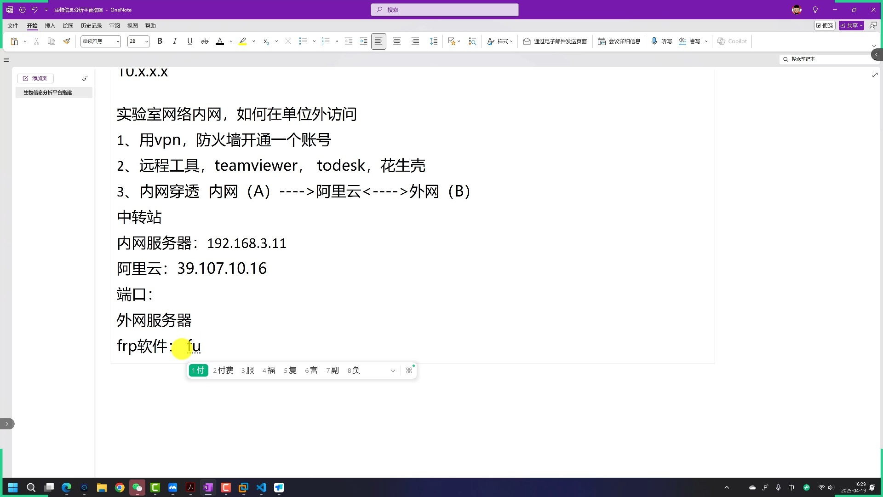This screenshot has width=883, height=497.
Task: Open the font name dropdown
Action: pyautogui.click(x=118, y=41)
